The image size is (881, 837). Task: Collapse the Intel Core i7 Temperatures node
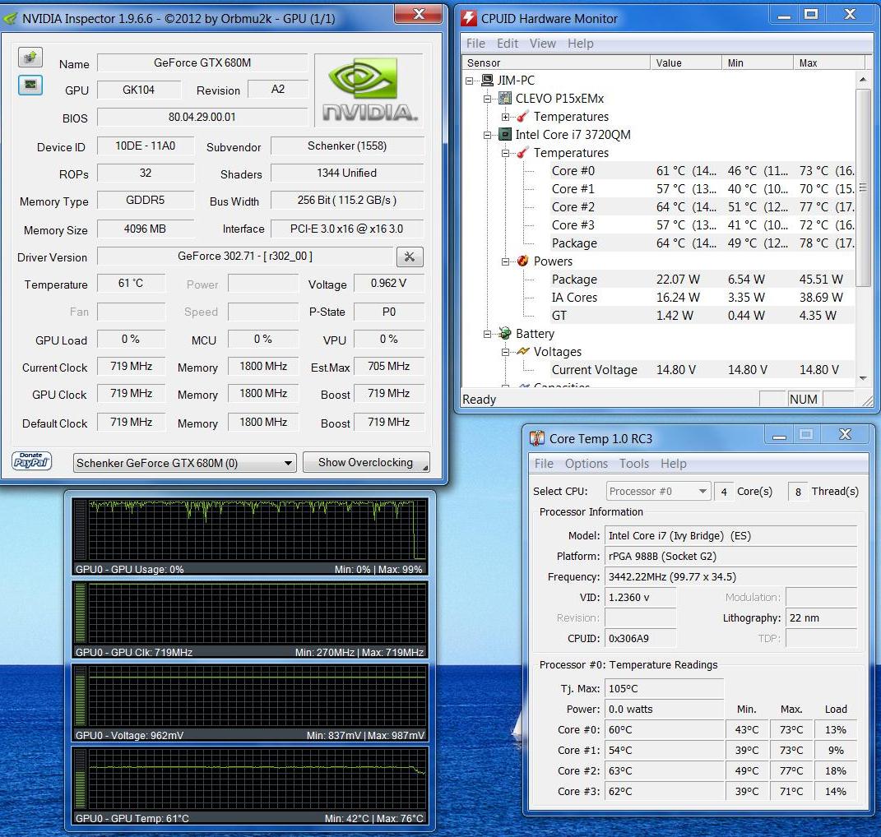coord(506,153)
